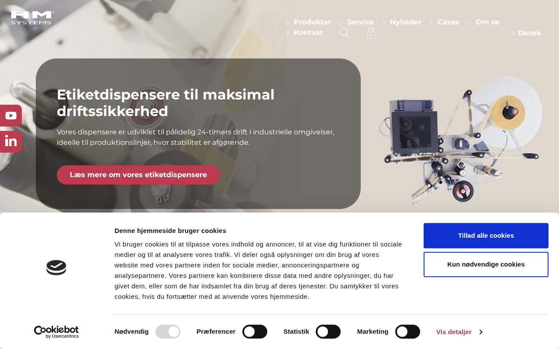The height and width of the screenshot is (349, 559).
Task: Toggle the Præferencer cookie switch
Action: tap(255, 332)
